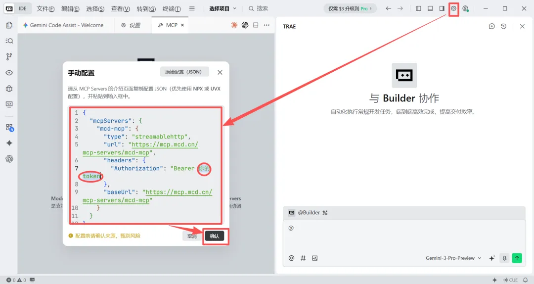
Task: Click the microphone voice input button
Action: [x=505, y=258]
